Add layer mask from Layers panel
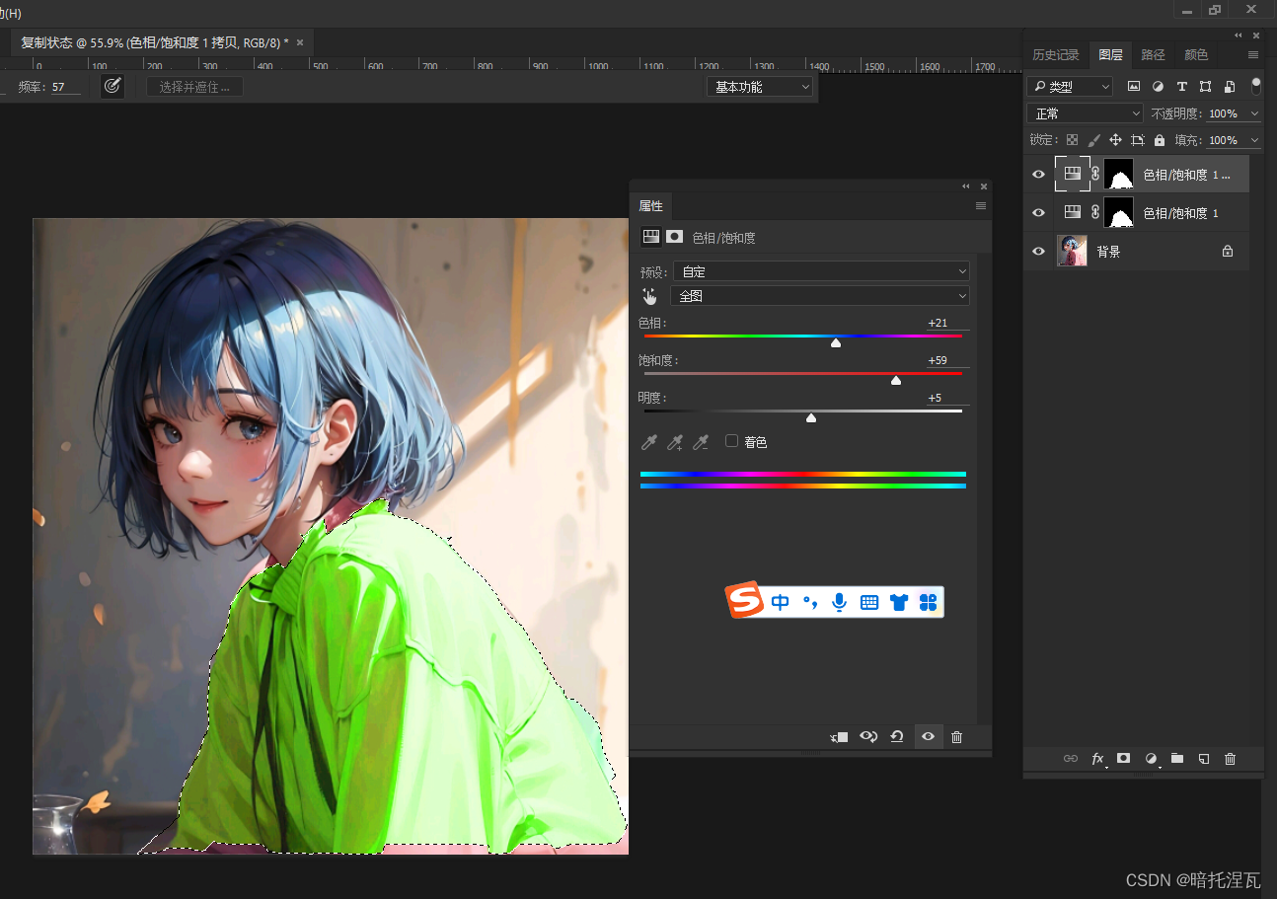 (1123, 758)
